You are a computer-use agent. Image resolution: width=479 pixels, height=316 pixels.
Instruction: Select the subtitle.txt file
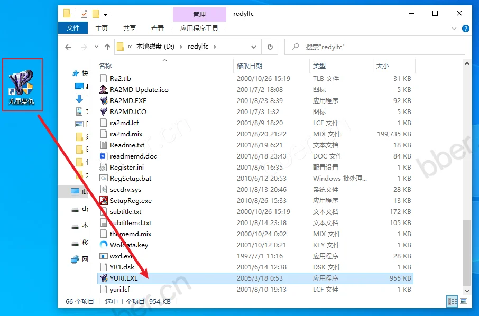pyautogui.click(x=125, y=211)
